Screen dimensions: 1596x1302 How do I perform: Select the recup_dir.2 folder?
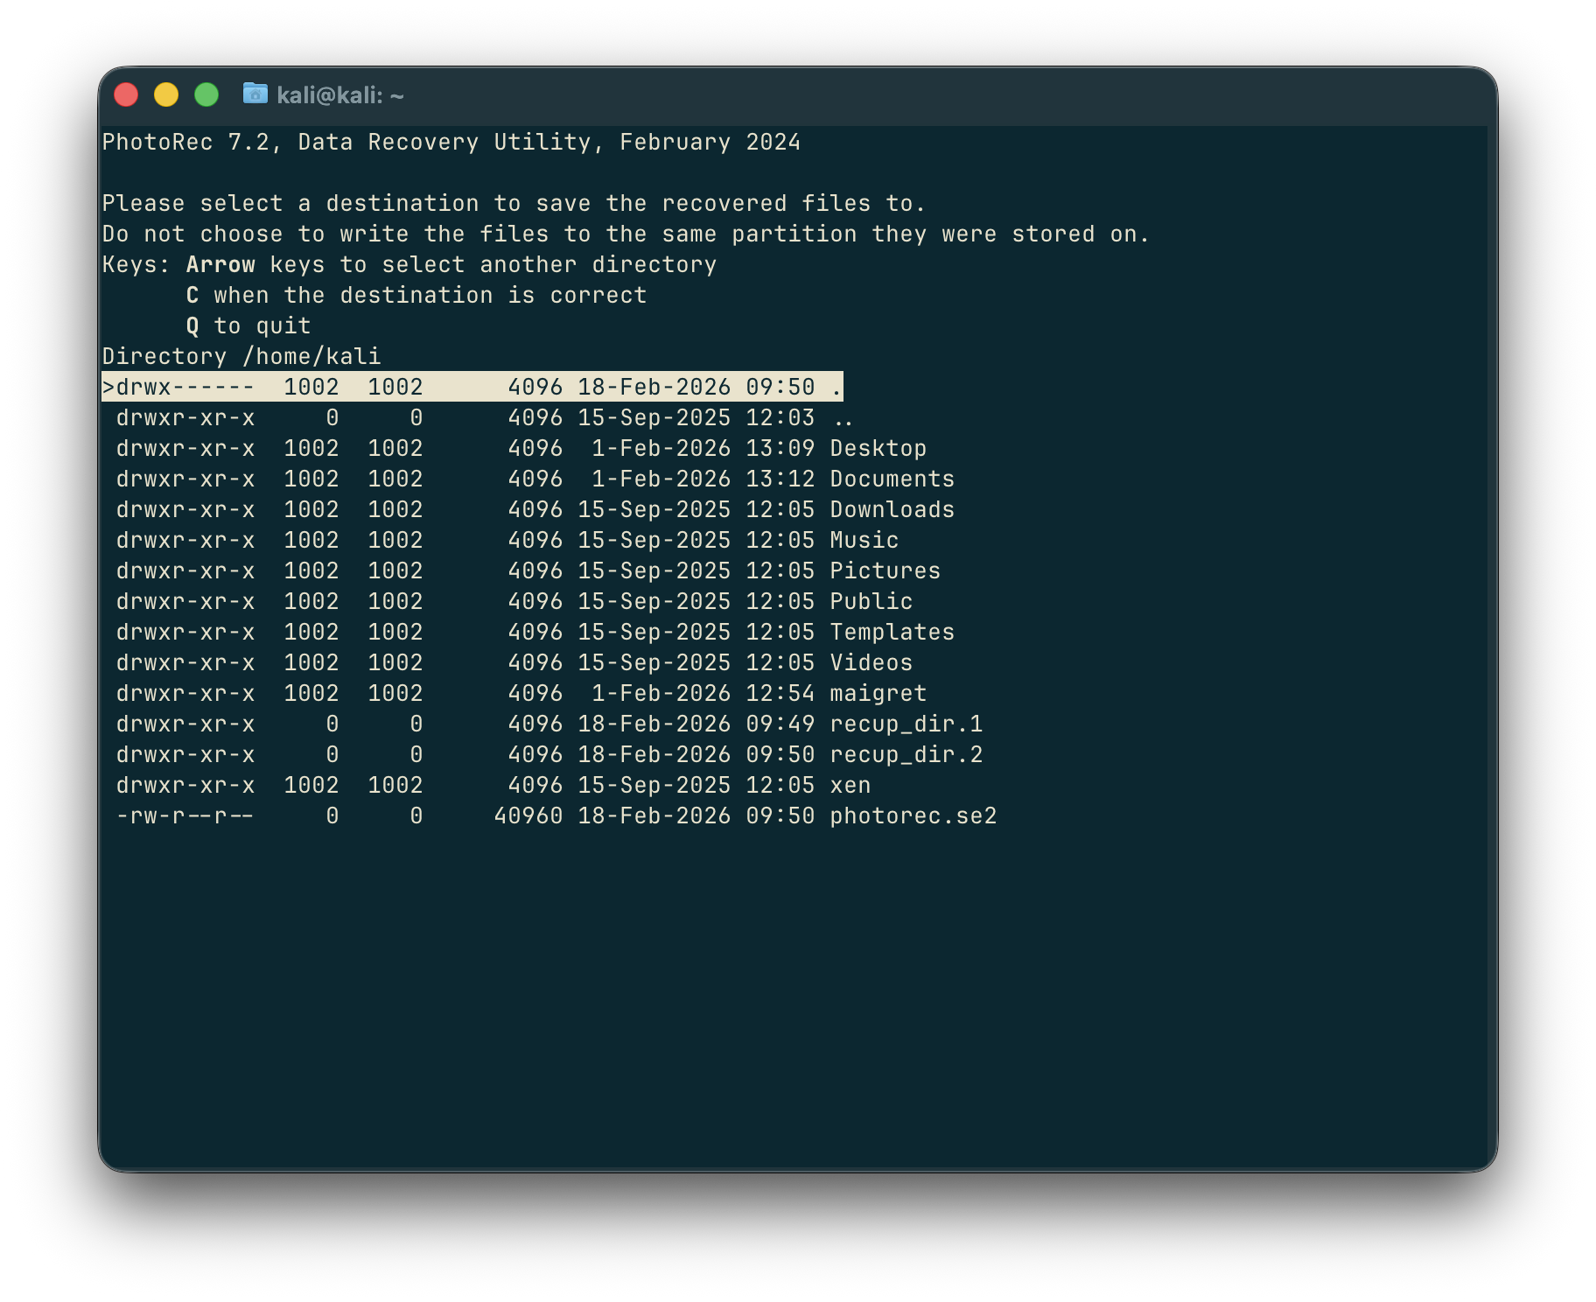point(905,755)
